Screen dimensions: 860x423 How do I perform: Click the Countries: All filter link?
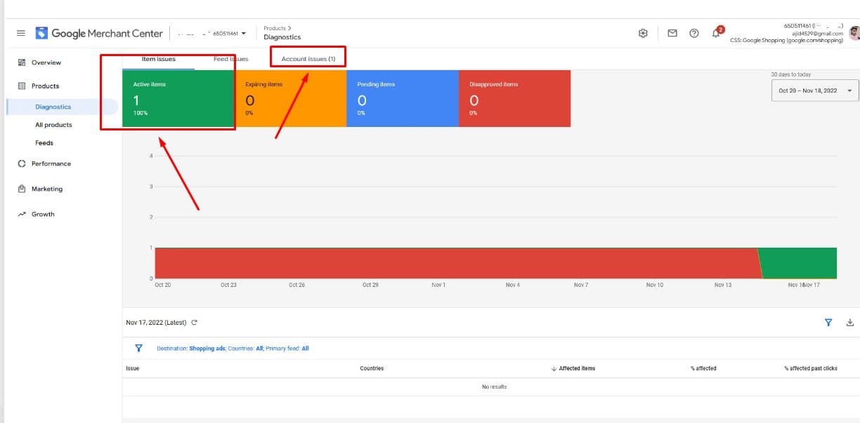(246, 348)
